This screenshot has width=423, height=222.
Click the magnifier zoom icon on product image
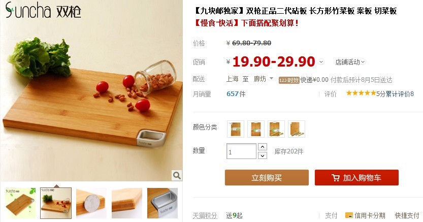[177, 176]
